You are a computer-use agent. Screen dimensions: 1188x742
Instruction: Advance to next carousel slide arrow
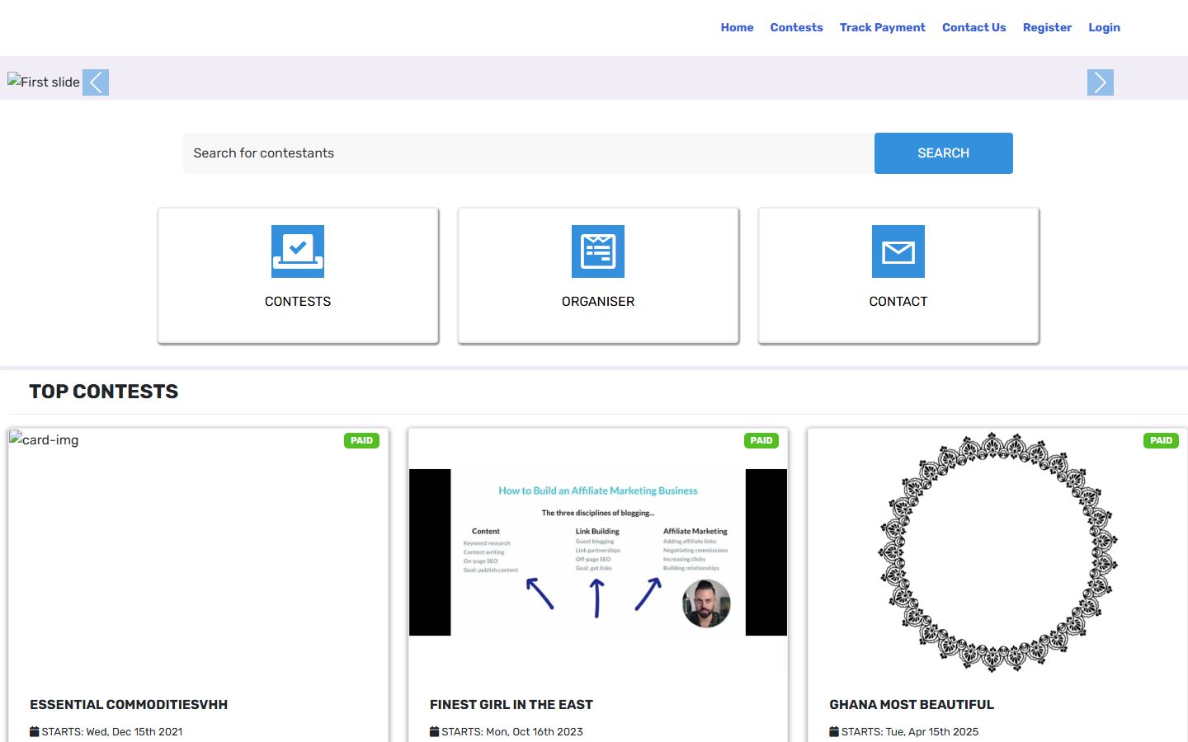click(x=1101, y=82)
